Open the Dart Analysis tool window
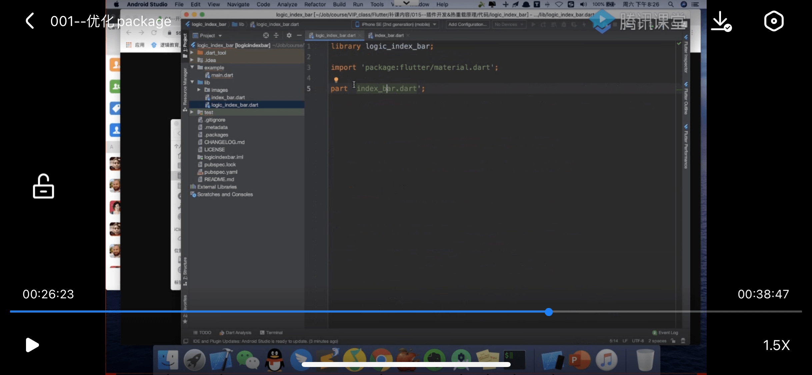Screen dimensions: 812x375 click(x=235, y=332)
